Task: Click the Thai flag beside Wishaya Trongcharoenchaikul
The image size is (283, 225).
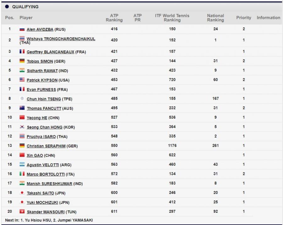Action: point(22,38)
